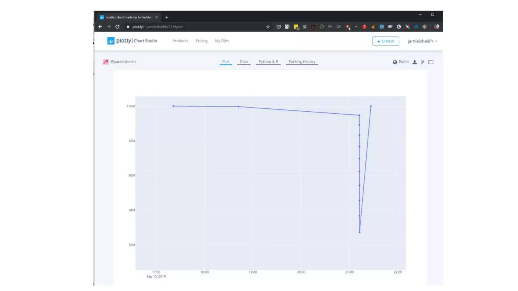Click the Create button

(x=385, y=41)
